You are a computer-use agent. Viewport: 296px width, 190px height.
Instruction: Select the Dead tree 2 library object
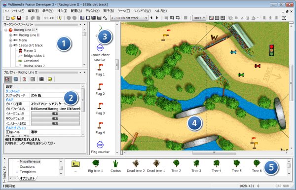pyautogui.click(x=136, y=166)
